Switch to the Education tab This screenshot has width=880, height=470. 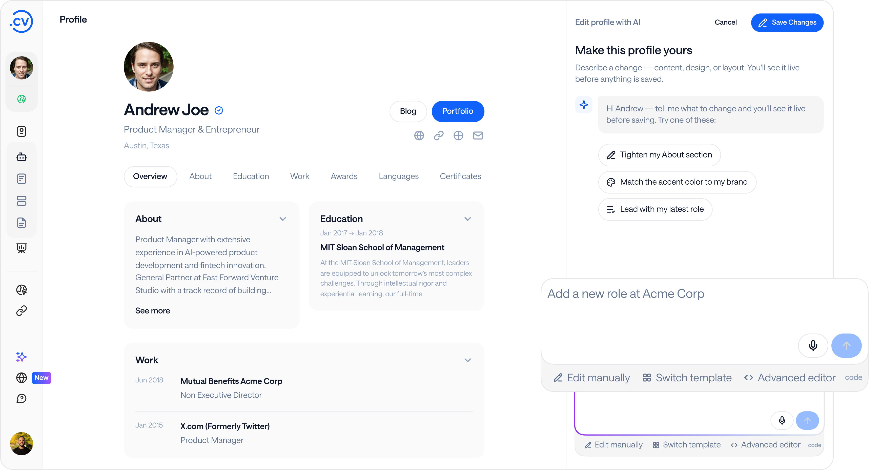pyautogui.click(x=251, y=177)
